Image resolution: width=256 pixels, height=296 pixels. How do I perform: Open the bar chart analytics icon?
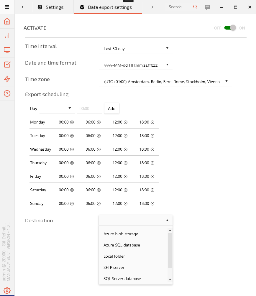(x=7, y=36)
